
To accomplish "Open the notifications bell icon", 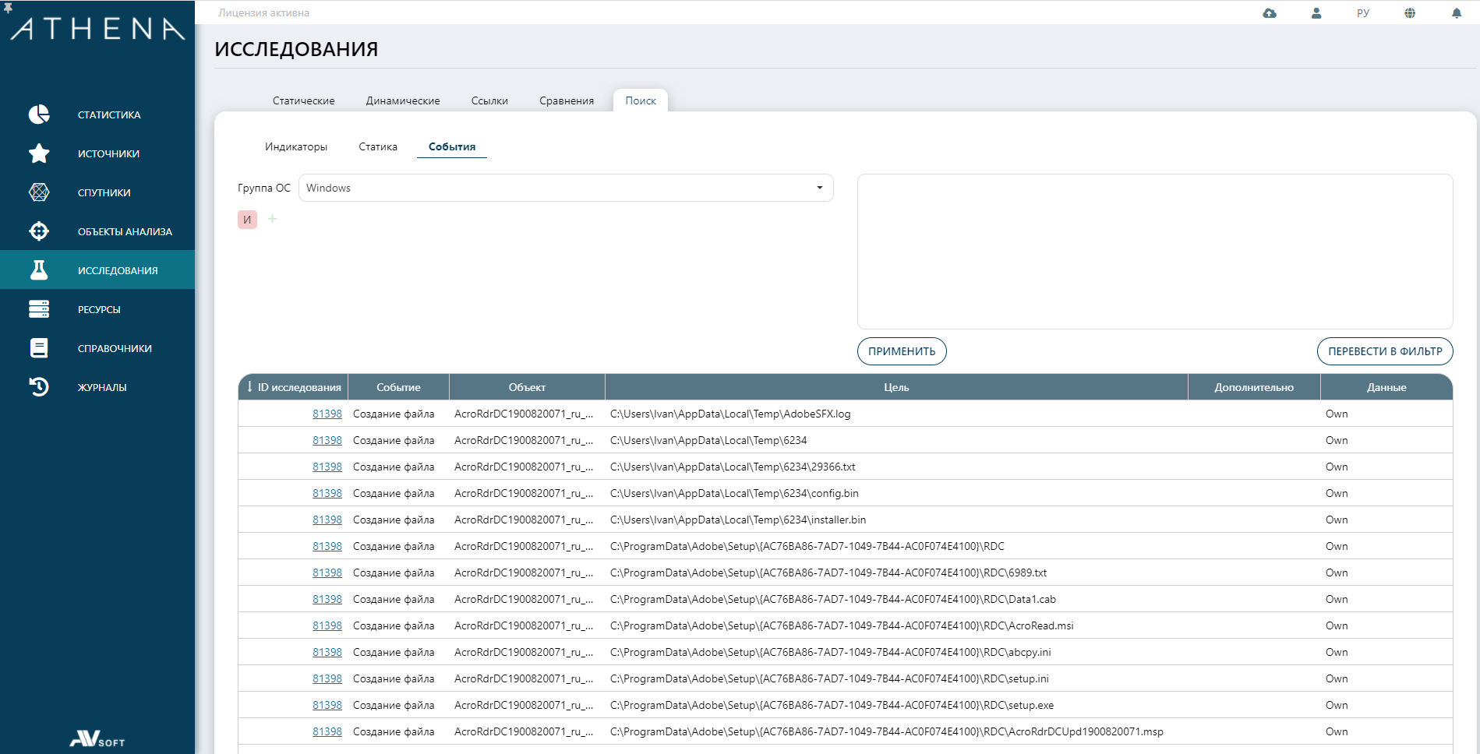I will point(1456,13).
